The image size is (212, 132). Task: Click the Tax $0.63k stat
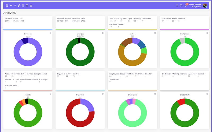(x=22, y=20)
